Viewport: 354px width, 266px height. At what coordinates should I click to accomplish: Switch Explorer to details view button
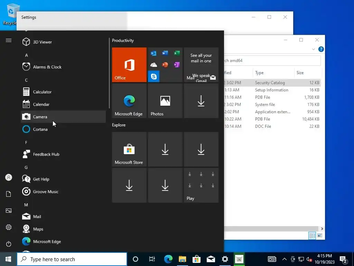(x=312, y=236)
